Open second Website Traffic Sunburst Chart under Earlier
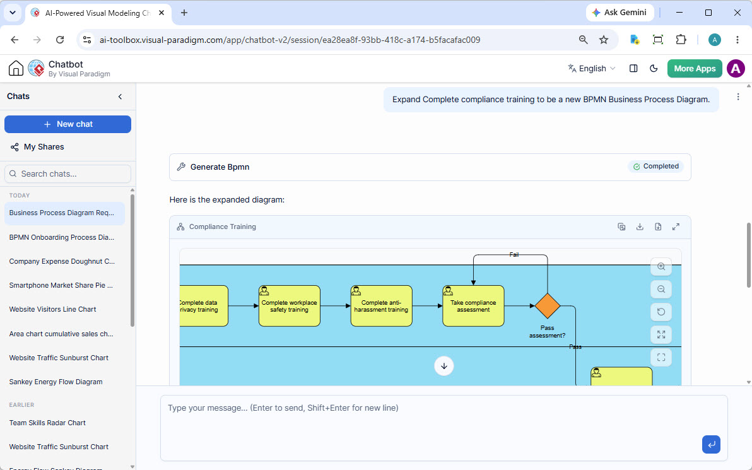Image resolution: width=752 pixels, height=470 pixels. [64, 447]
